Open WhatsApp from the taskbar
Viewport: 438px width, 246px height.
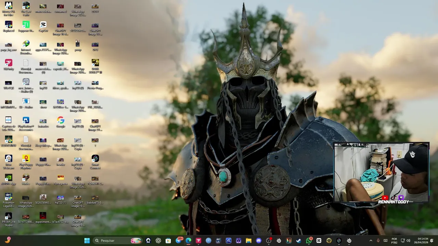[x=309, y=241]
